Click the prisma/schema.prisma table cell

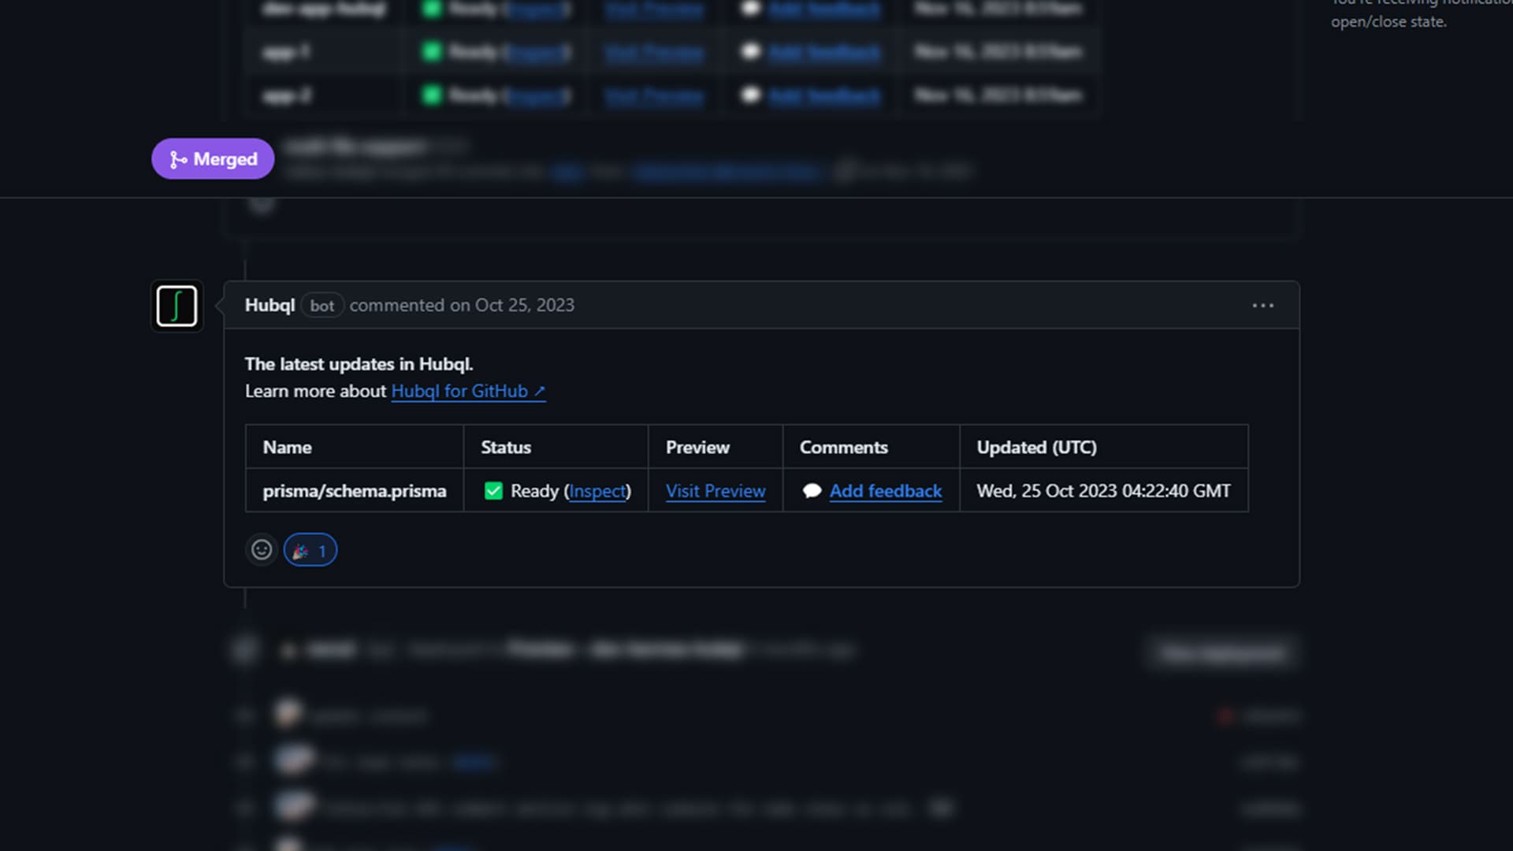pyautogui.click(x=353, y=490)
